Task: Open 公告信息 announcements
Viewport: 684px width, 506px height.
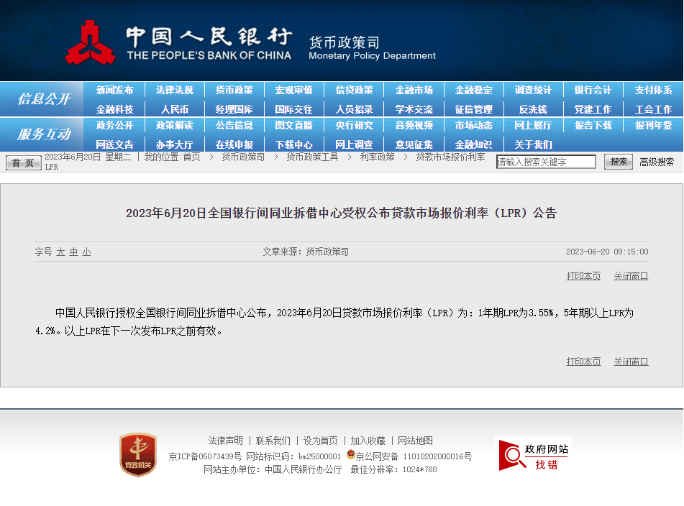Action: (x=234, y=126)
